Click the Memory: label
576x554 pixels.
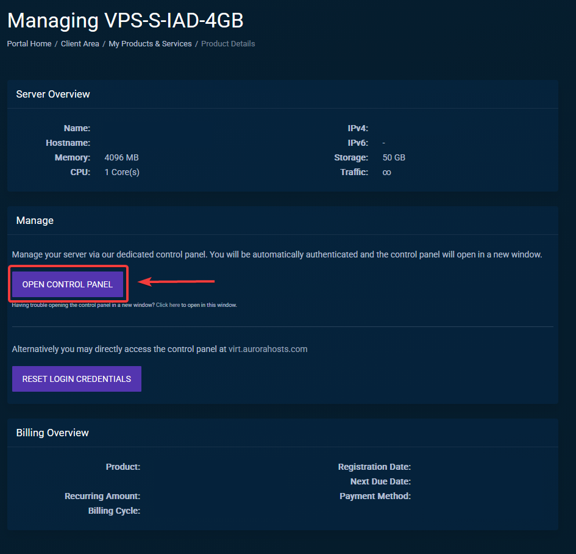[73, 157]
